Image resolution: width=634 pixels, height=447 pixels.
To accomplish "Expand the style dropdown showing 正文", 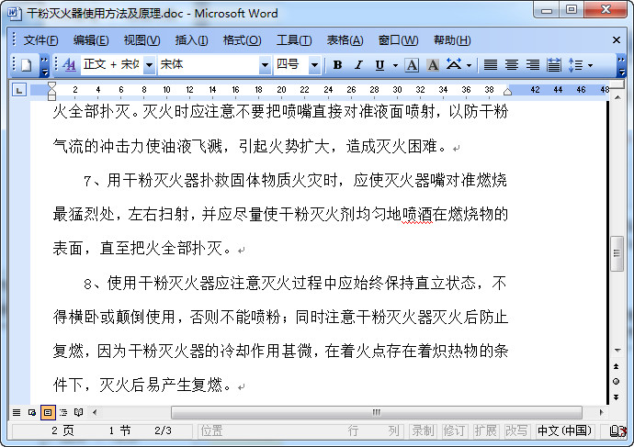I will click(x=148, y=65).
